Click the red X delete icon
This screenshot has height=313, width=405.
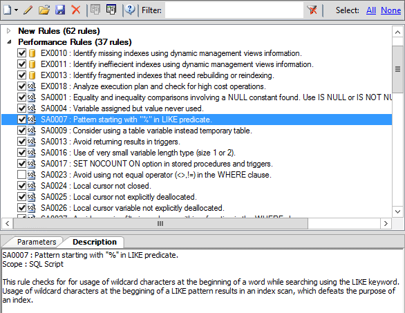(76, 10)
